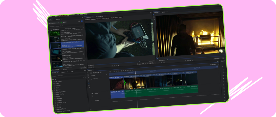Switch to the History tab
The height and width of the screenshot is (117, 276).
click(63, 72)
